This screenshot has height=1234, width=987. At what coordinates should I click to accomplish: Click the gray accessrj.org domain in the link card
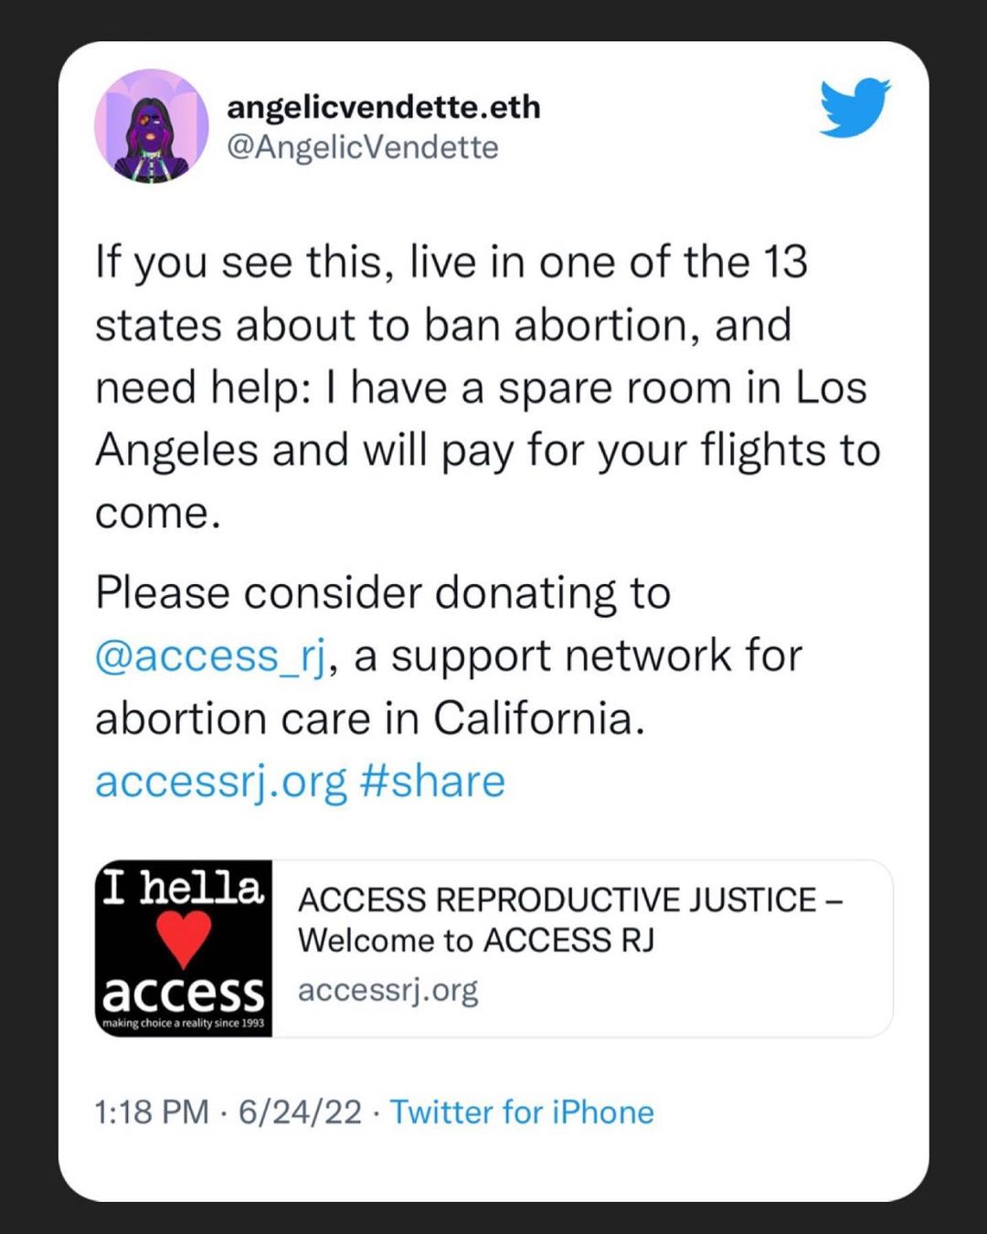(x=387, y=990)
